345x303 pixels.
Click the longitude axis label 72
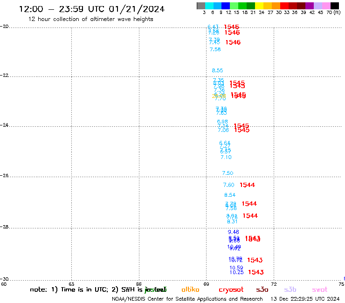coord(274,284)
